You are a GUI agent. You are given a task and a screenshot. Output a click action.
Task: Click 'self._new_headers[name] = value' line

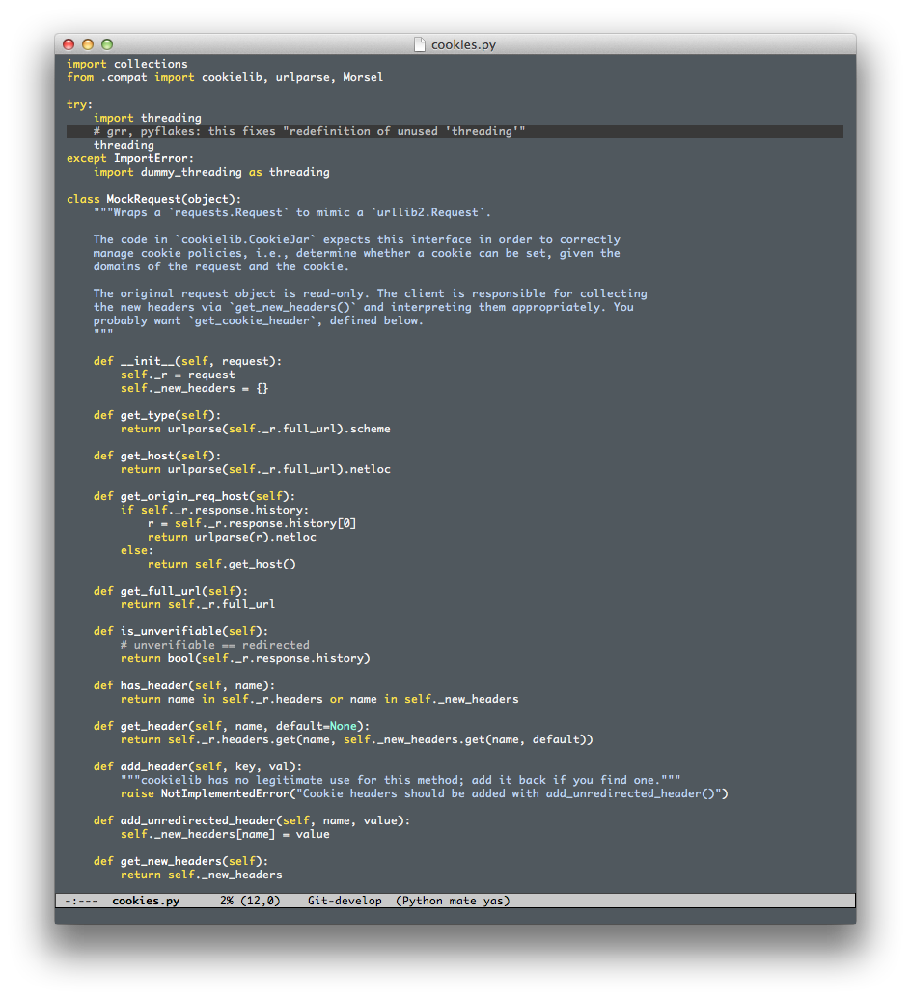pyautogui.click(x=225, y=834)
